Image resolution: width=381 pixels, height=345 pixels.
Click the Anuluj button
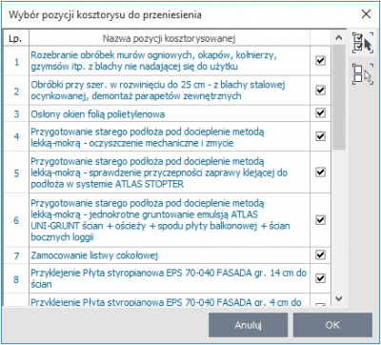point(248,325)
